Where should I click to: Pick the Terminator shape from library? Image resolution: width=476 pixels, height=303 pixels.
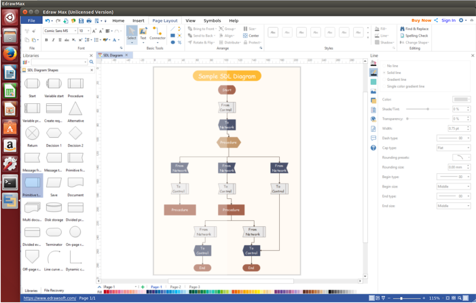coord(54,232)
